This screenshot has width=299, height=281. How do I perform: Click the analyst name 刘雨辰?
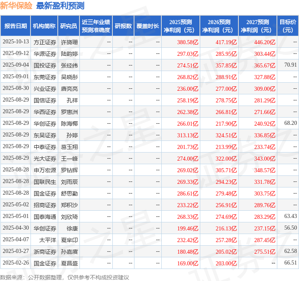69,182
